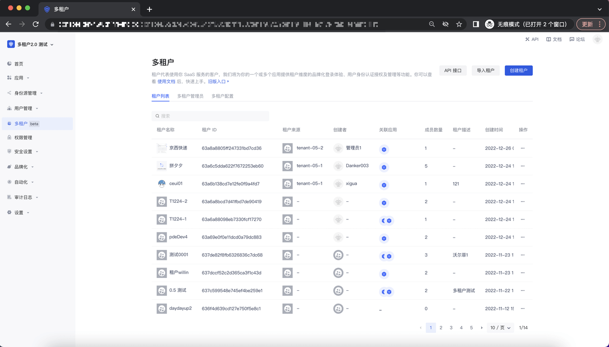
Task: Click the API icon in top bar
Action: click(x=527, y=40)
